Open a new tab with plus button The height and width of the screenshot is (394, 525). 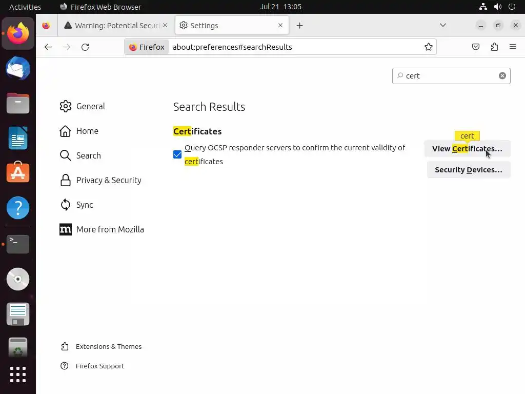pyautogui.click(x=300, y=26)
